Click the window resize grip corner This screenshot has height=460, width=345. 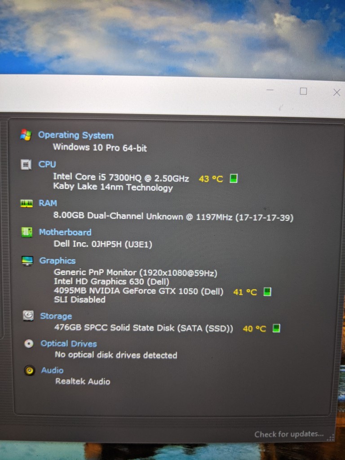click(331, 438)
